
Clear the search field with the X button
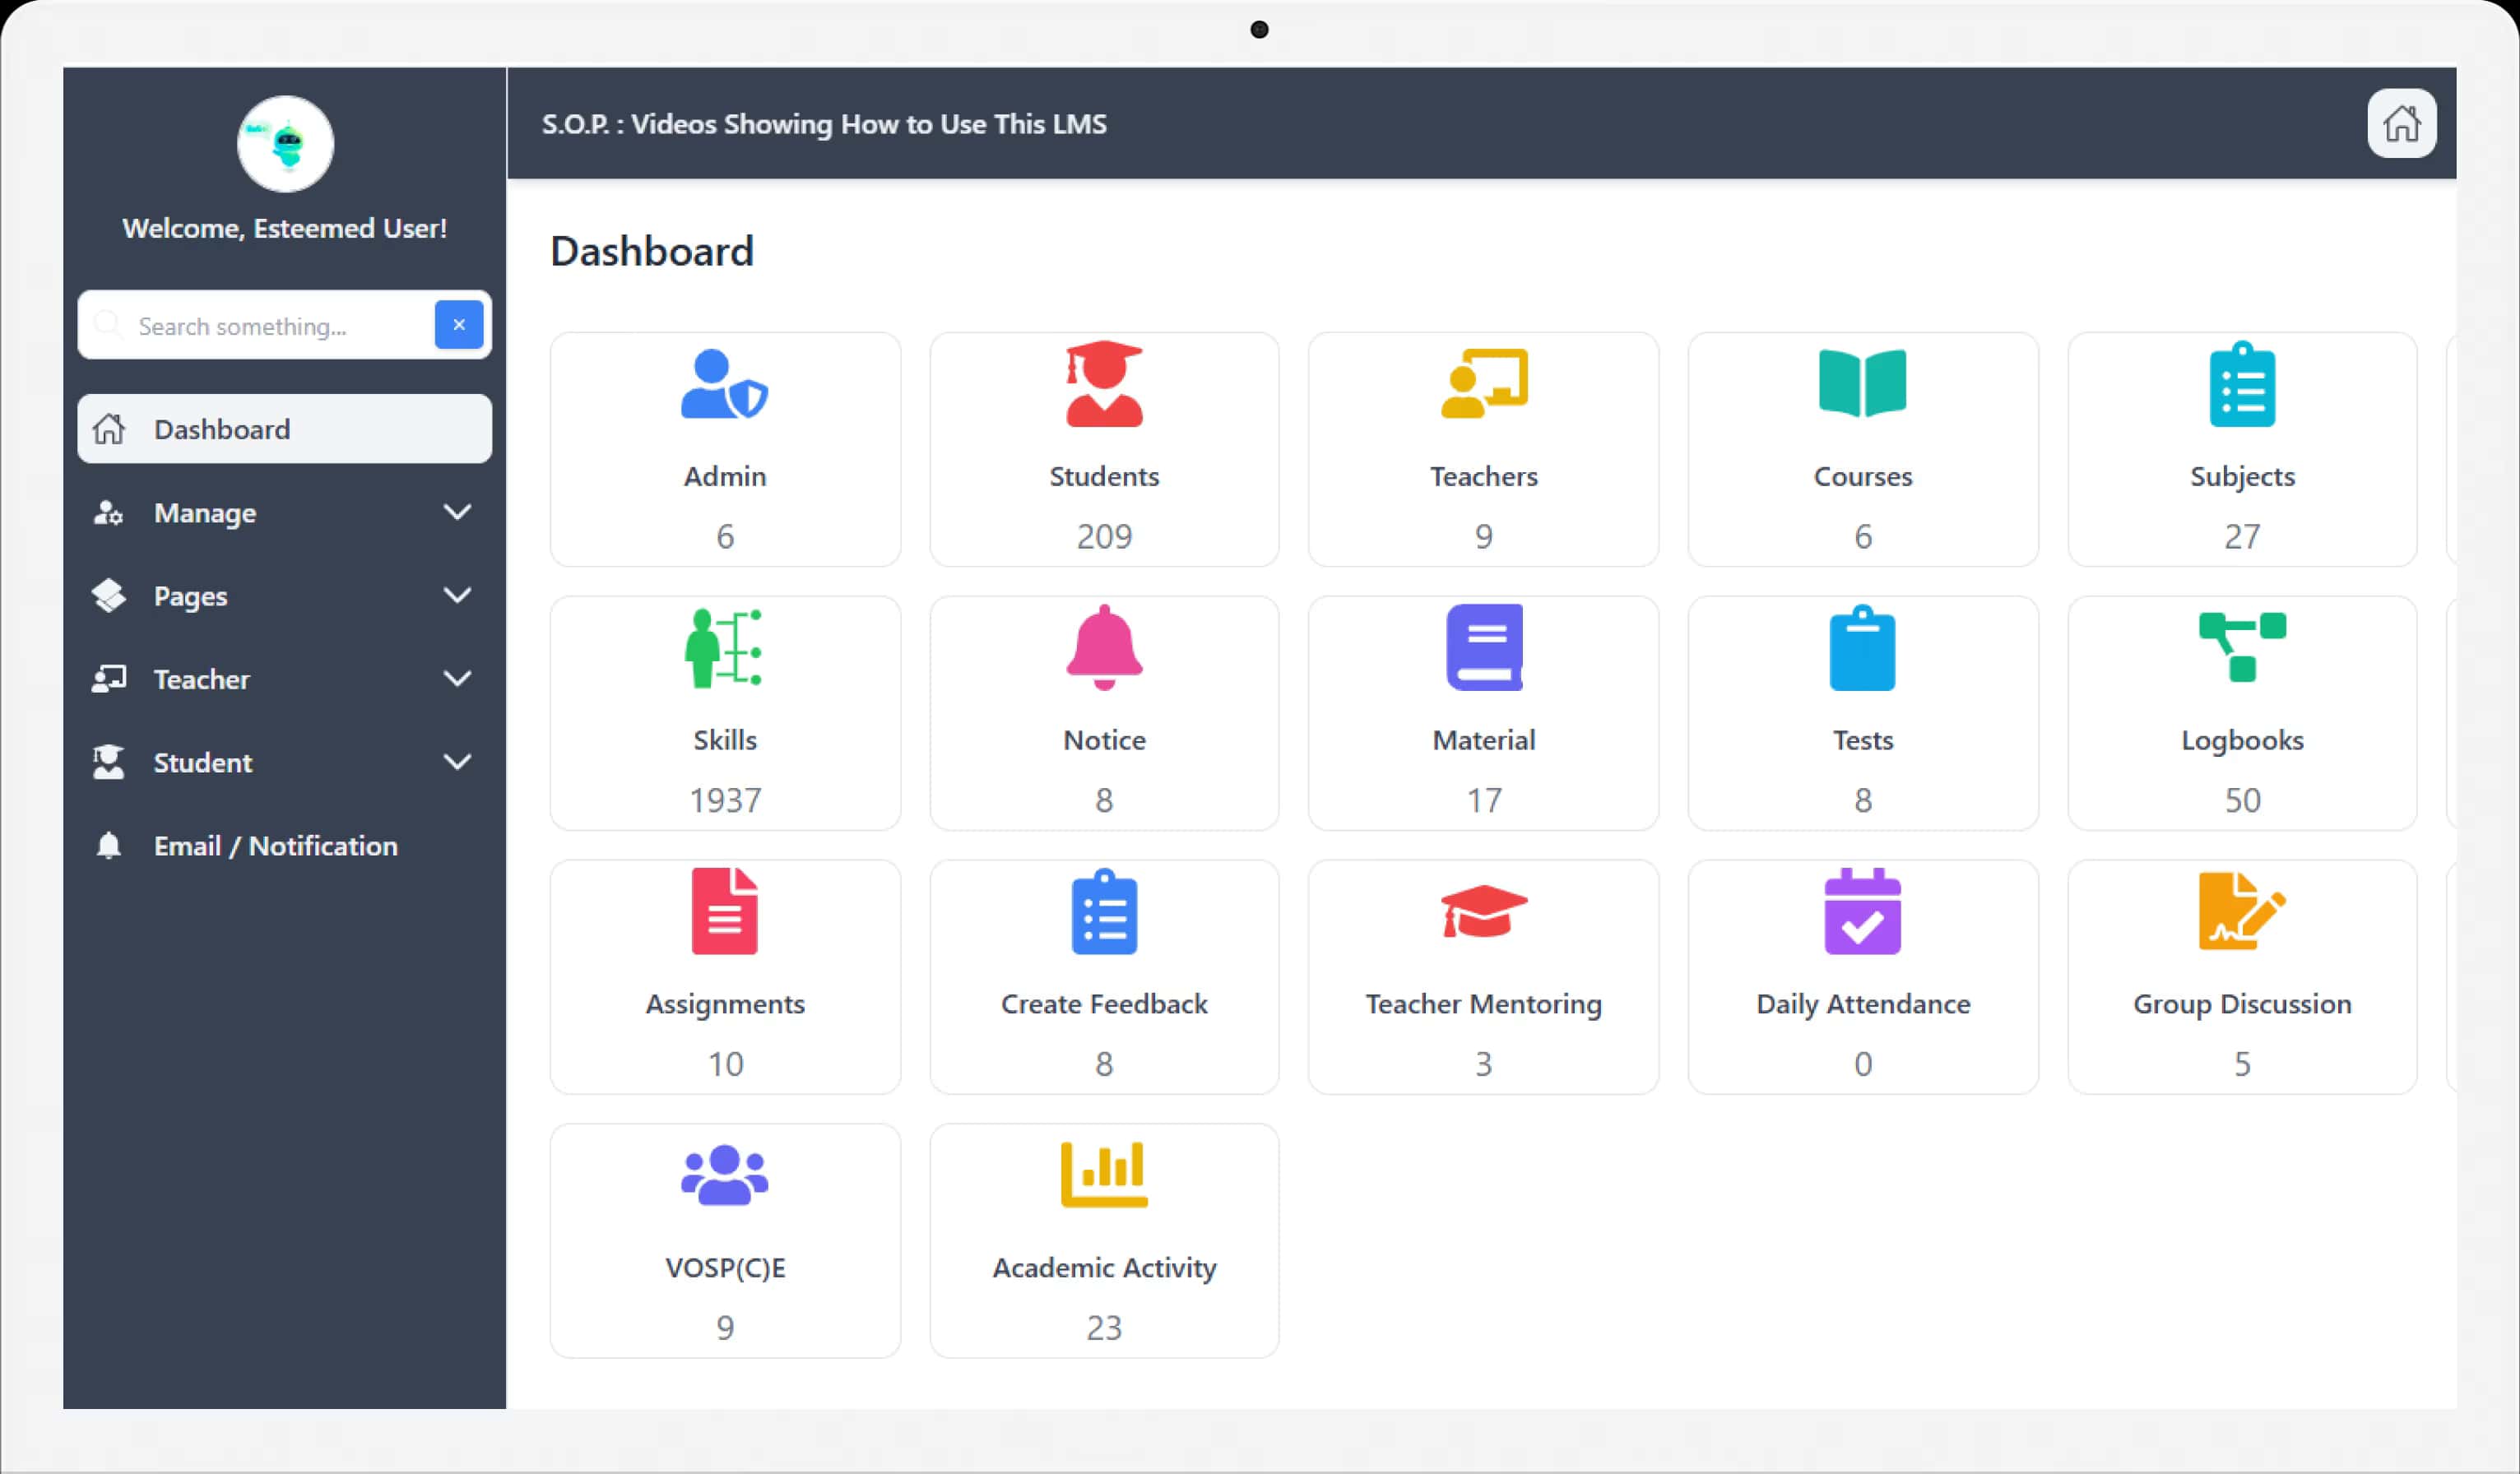click(458, 325)
